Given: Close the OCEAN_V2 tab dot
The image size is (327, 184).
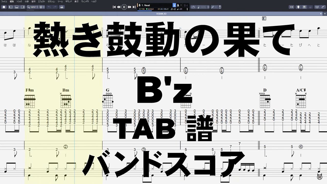Looking at the screenshot, I should [x=321, y=14].
